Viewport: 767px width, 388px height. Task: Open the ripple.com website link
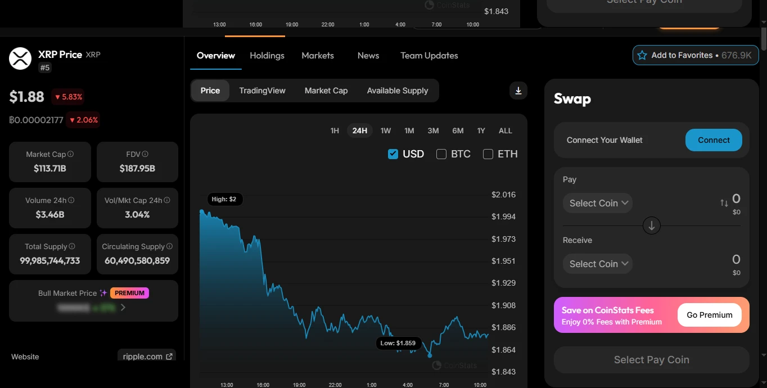(x=147, y=357)
